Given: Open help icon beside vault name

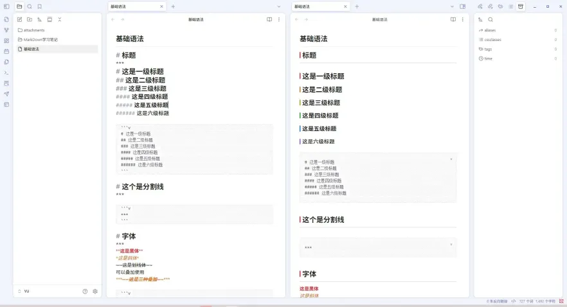Looking at the screenshot, I should point(85,291).
